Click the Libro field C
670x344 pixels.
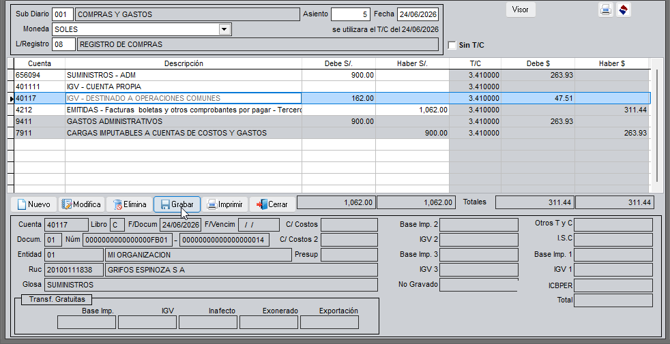click(x=117, y=225)
